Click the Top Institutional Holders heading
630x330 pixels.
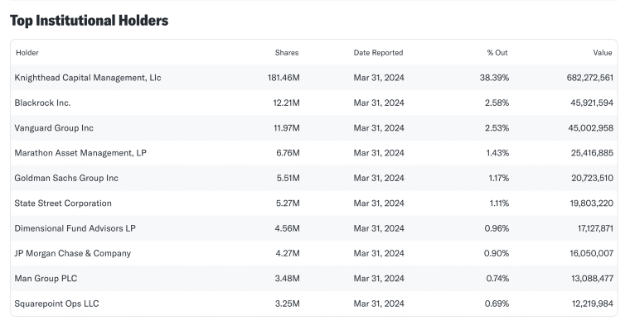[x=89, y=21]
